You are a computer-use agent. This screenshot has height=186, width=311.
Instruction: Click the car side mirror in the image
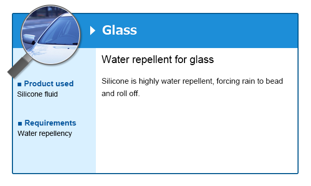point(29,39)
